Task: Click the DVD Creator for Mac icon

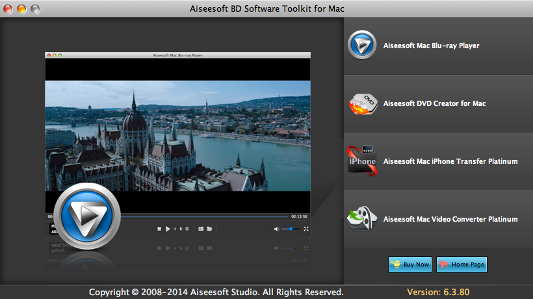Action: 363,103
